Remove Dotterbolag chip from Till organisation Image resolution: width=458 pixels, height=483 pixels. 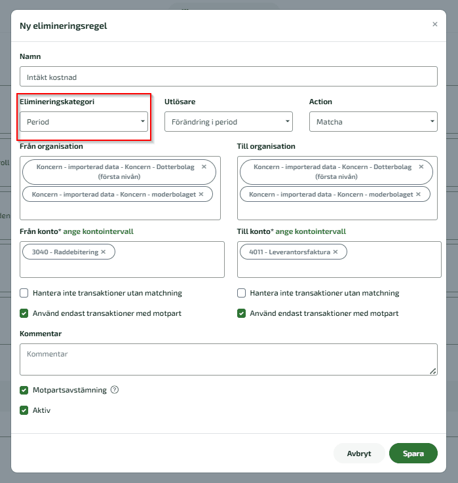click(421, 166)
